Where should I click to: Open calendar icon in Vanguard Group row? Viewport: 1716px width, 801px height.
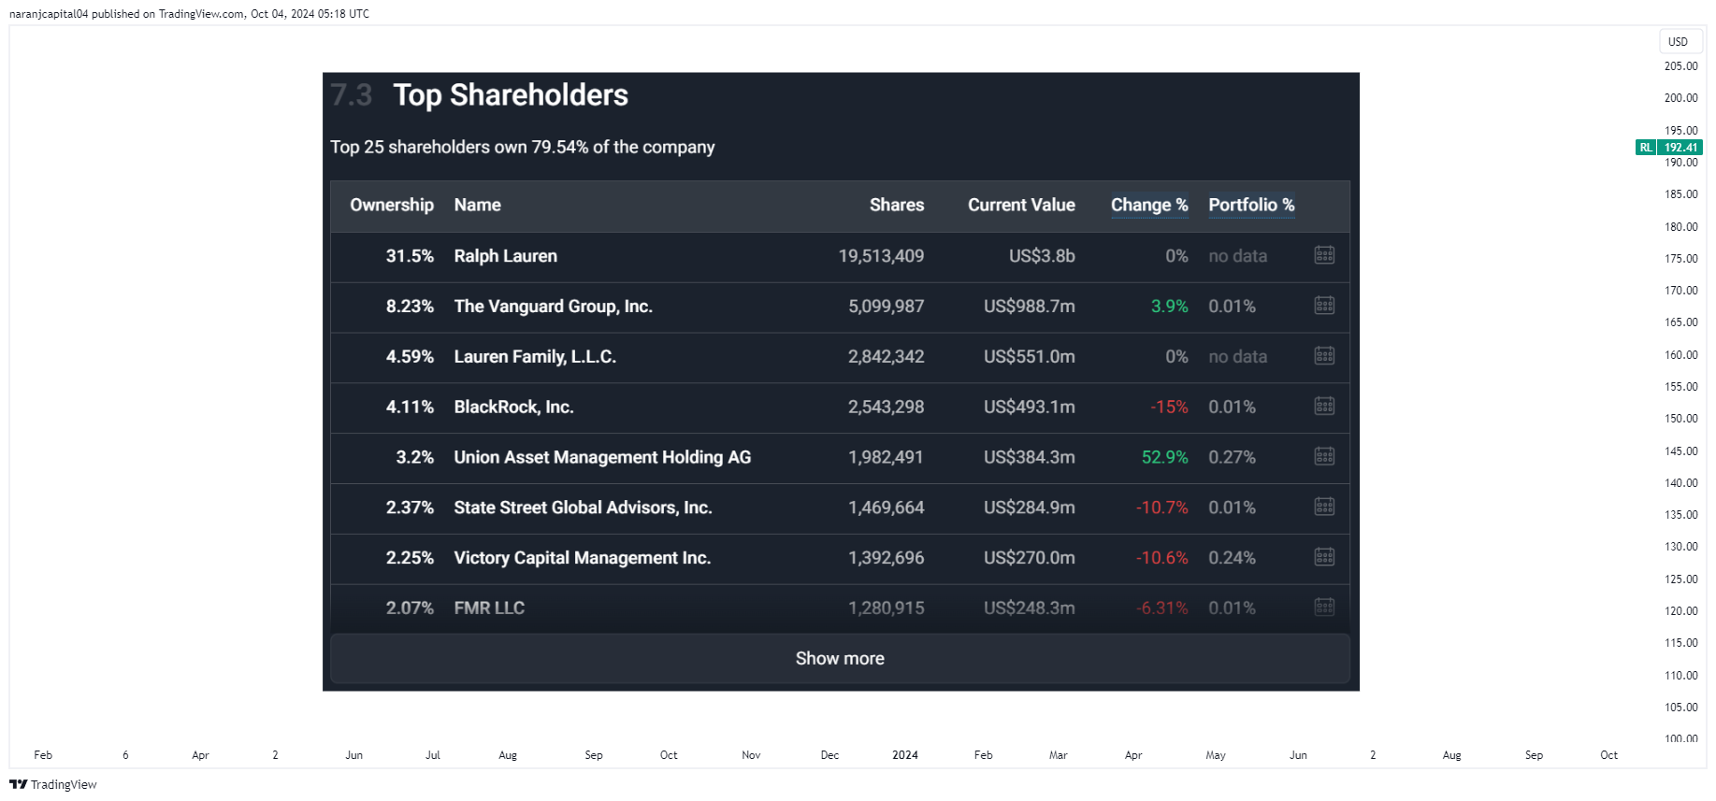pos(1324,306)
